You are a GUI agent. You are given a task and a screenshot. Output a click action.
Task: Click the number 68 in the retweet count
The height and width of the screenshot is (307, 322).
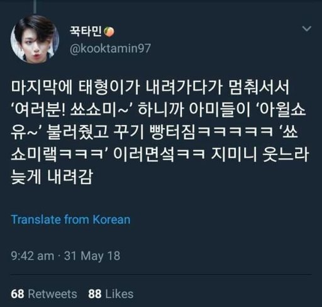[x=18, y=294]
